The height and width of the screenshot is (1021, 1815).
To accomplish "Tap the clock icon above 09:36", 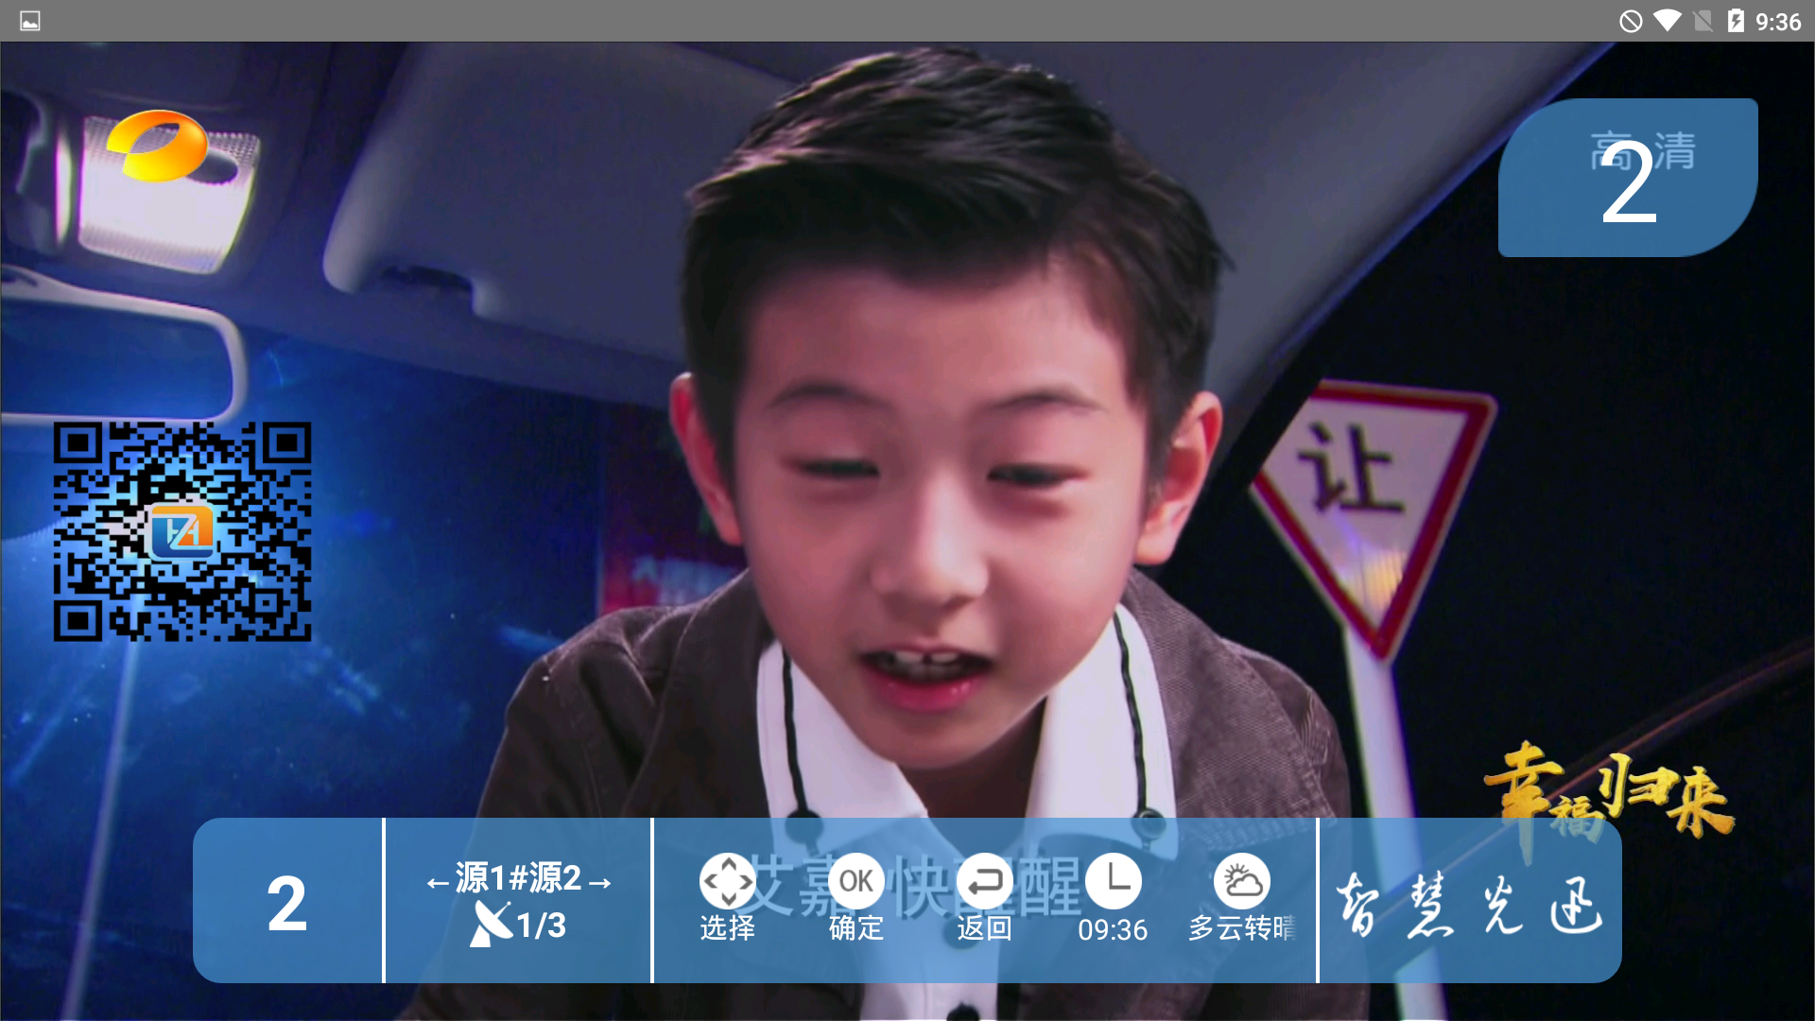I will click(x=1113, y=881).
